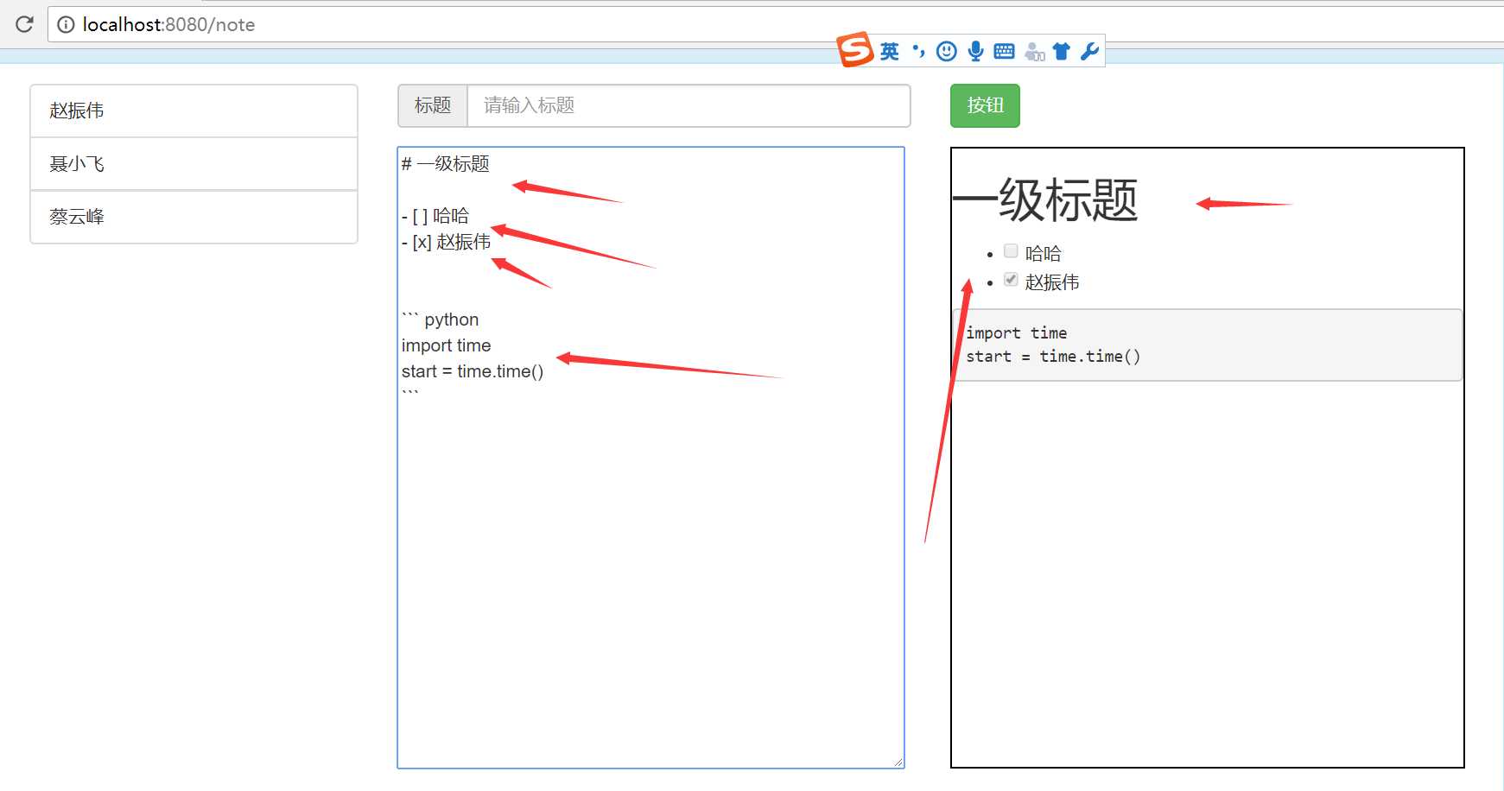Image resolution: width=1504 pixels, height=791 pixels.
Task: Toggle the checked 赵振伟 checkbox in preview
Action: (1011, 280)
